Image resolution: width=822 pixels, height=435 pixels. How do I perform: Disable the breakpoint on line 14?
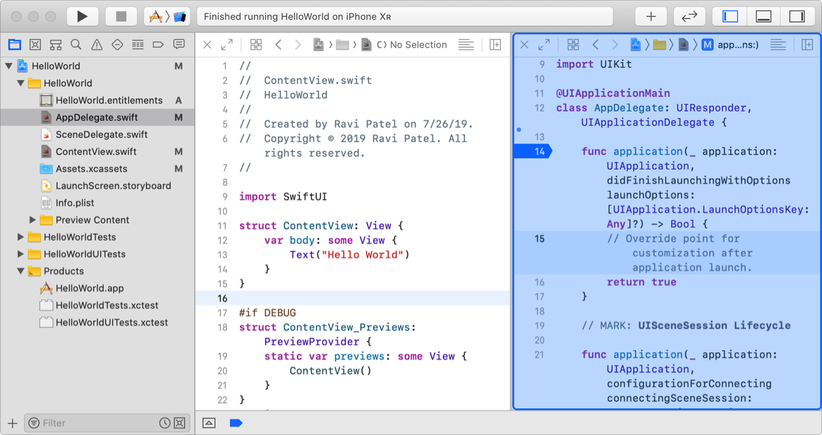coord(532,151)
